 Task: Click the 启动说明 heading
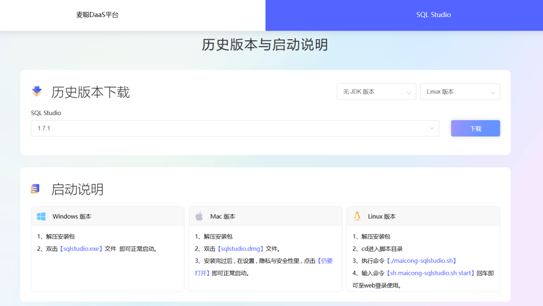tap(77, 189)
